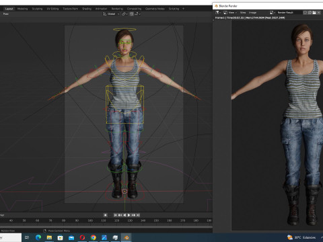Click the open image folder icon in Render window

click(x=314, y=13)
